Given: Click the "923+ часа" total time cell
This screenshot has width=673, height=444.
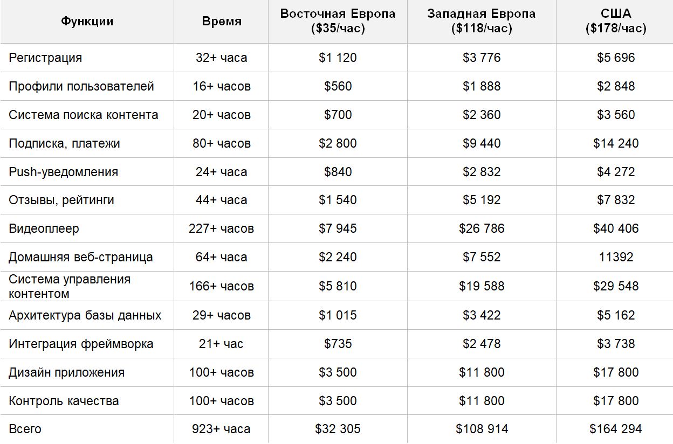Looking at the screenshot, I should [x=221, y=429].
